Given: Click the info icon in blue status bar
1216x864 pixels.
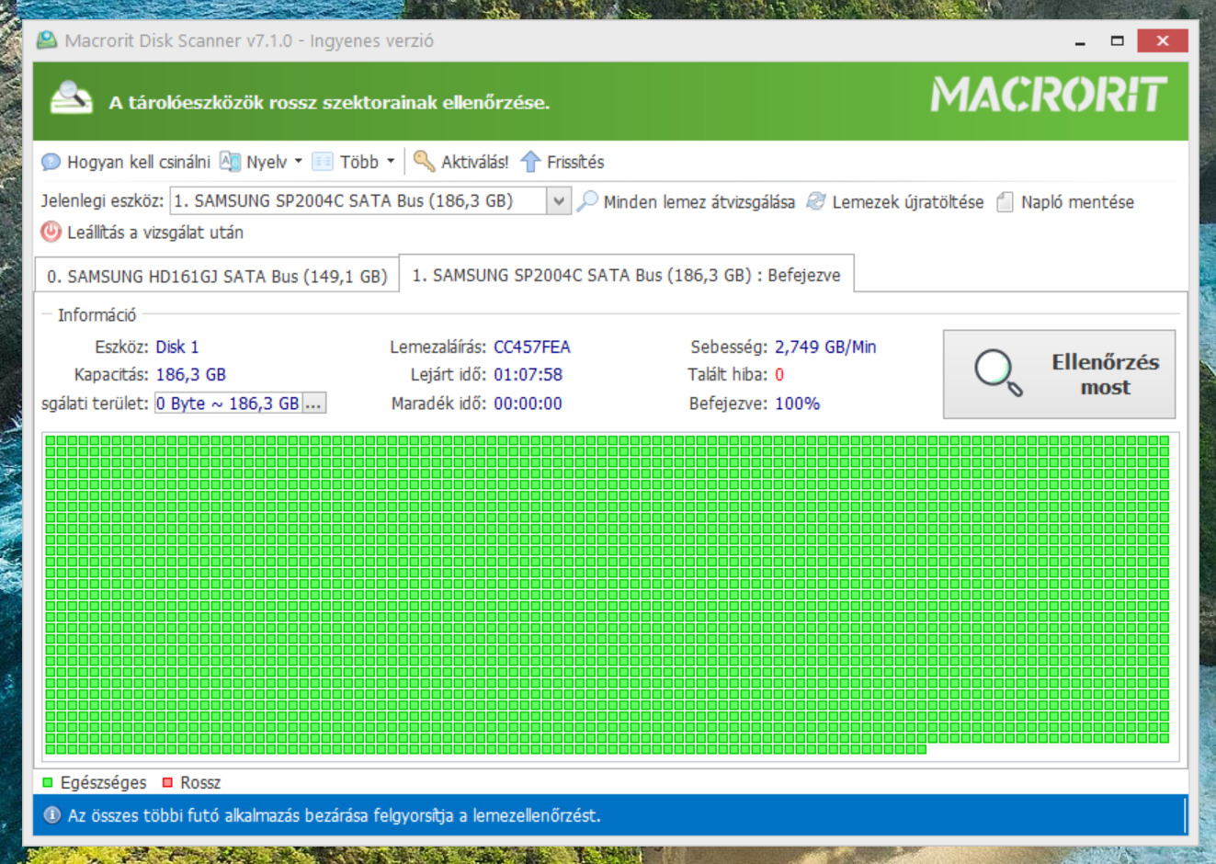Looking at the screenshot, I should click(52, 815).
